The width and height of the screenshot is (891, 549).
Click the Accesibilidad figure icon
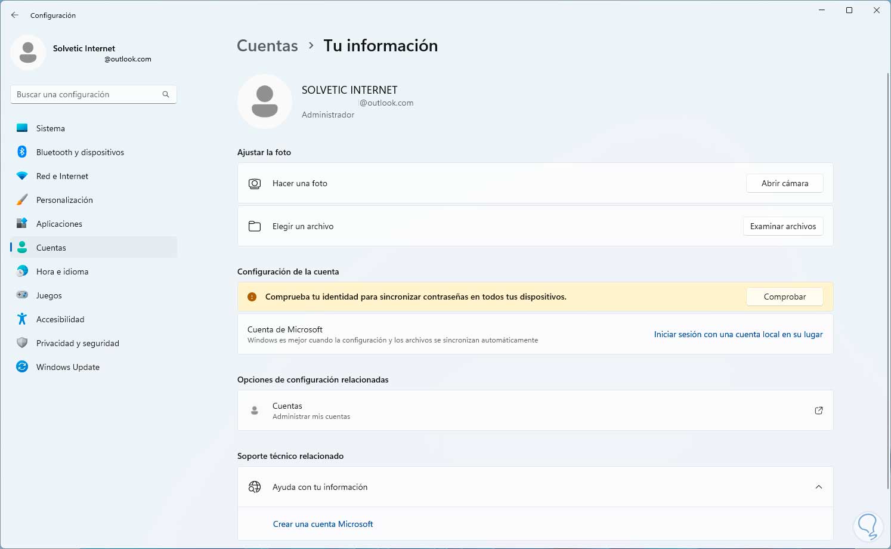point(22,319)
